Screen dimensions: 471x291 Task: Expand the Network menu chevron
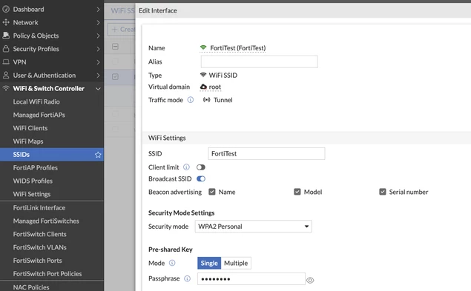[98, 22]
